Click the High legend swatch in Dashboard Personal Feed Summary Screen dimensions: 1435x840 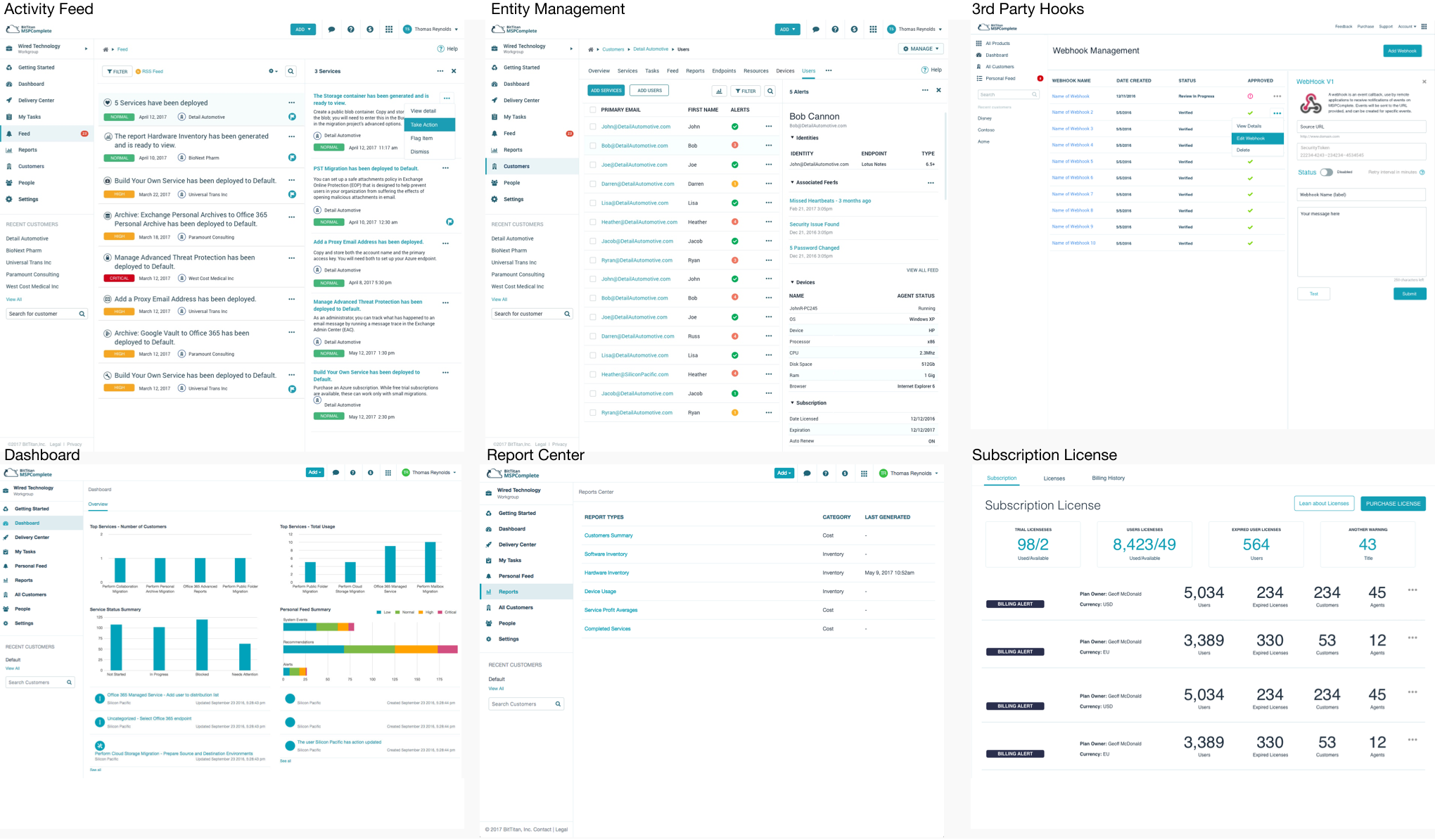coord(421,612)
